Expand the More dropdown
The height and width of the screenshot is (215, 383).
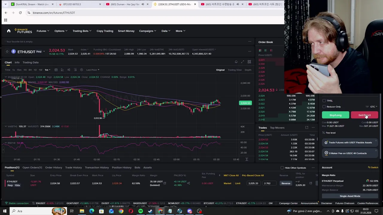point(180,31)
